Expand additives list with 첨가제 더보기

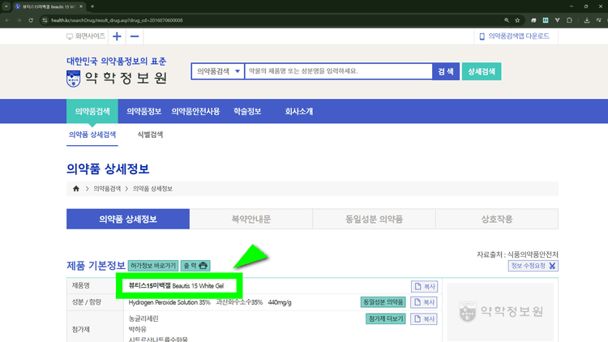pyautogui.click(x=384, y=319)
